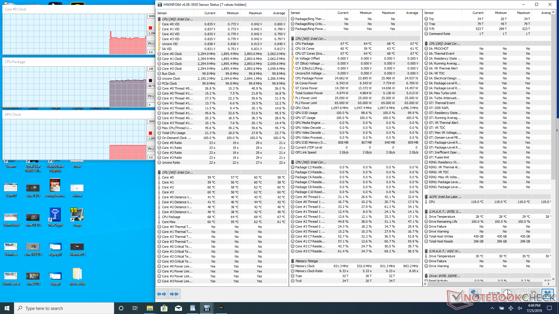
Task: Open sensor settings gear icon
Action: [x=534, y=294]
